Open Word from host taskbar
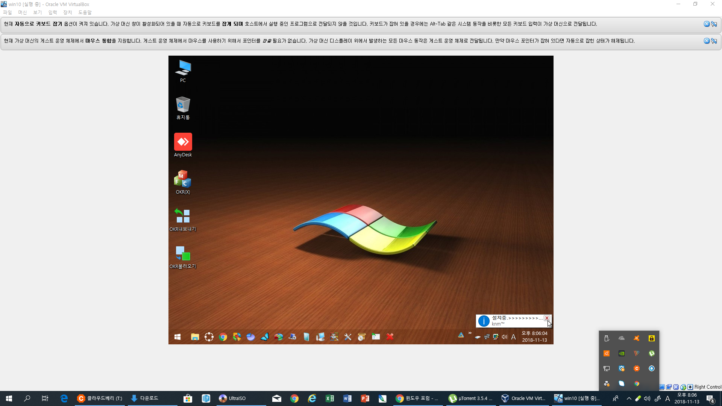This screenshot has height=406, width=722. [347, 398]
